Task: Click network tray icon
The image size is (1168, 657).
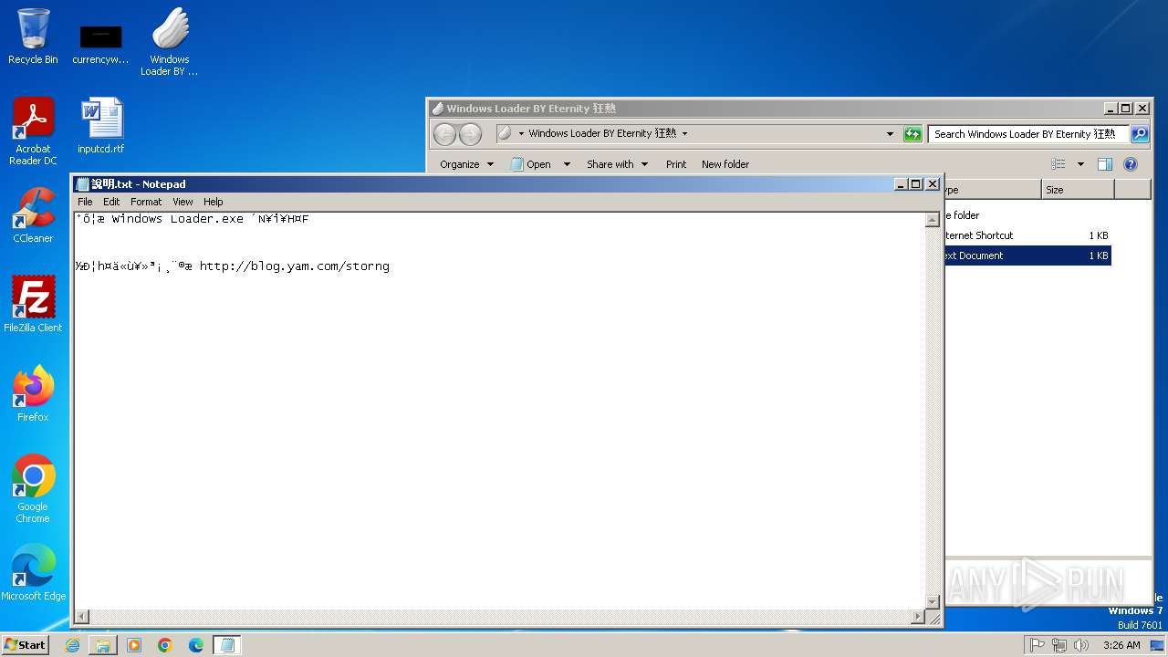Action: tap(1059, 645)
